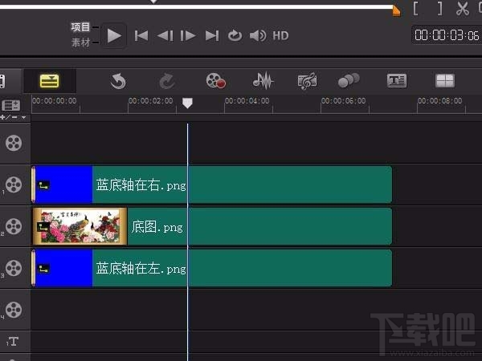Toggle Overlay track 4 icon

(14, 310)
